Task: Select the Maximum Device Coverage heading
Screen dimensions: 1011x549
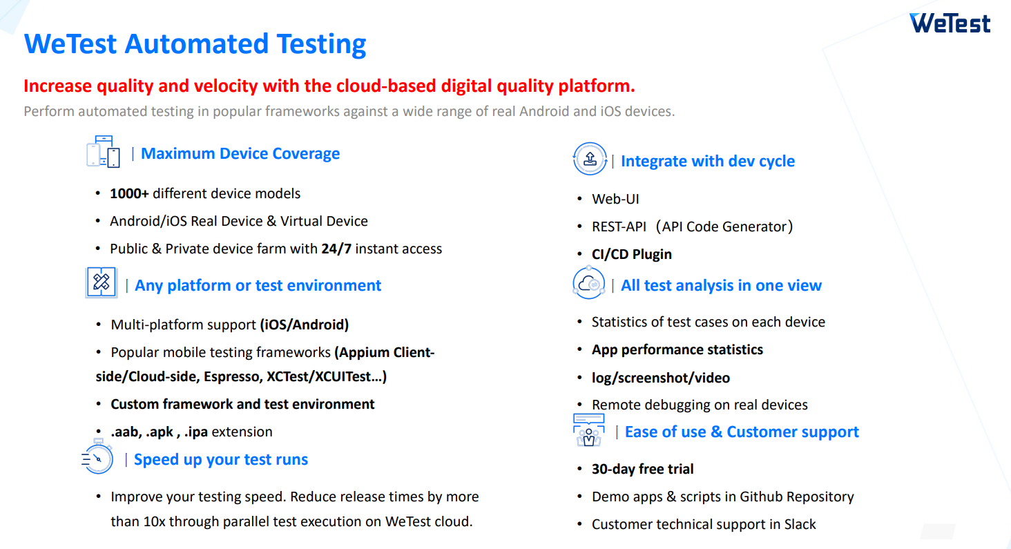Action: point(240,153)
